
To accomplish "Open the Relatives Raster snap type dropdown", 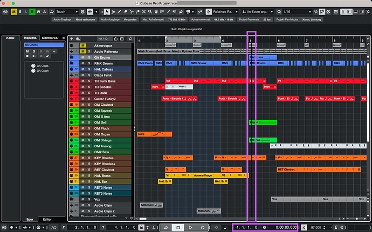I will tap(225, 12).
